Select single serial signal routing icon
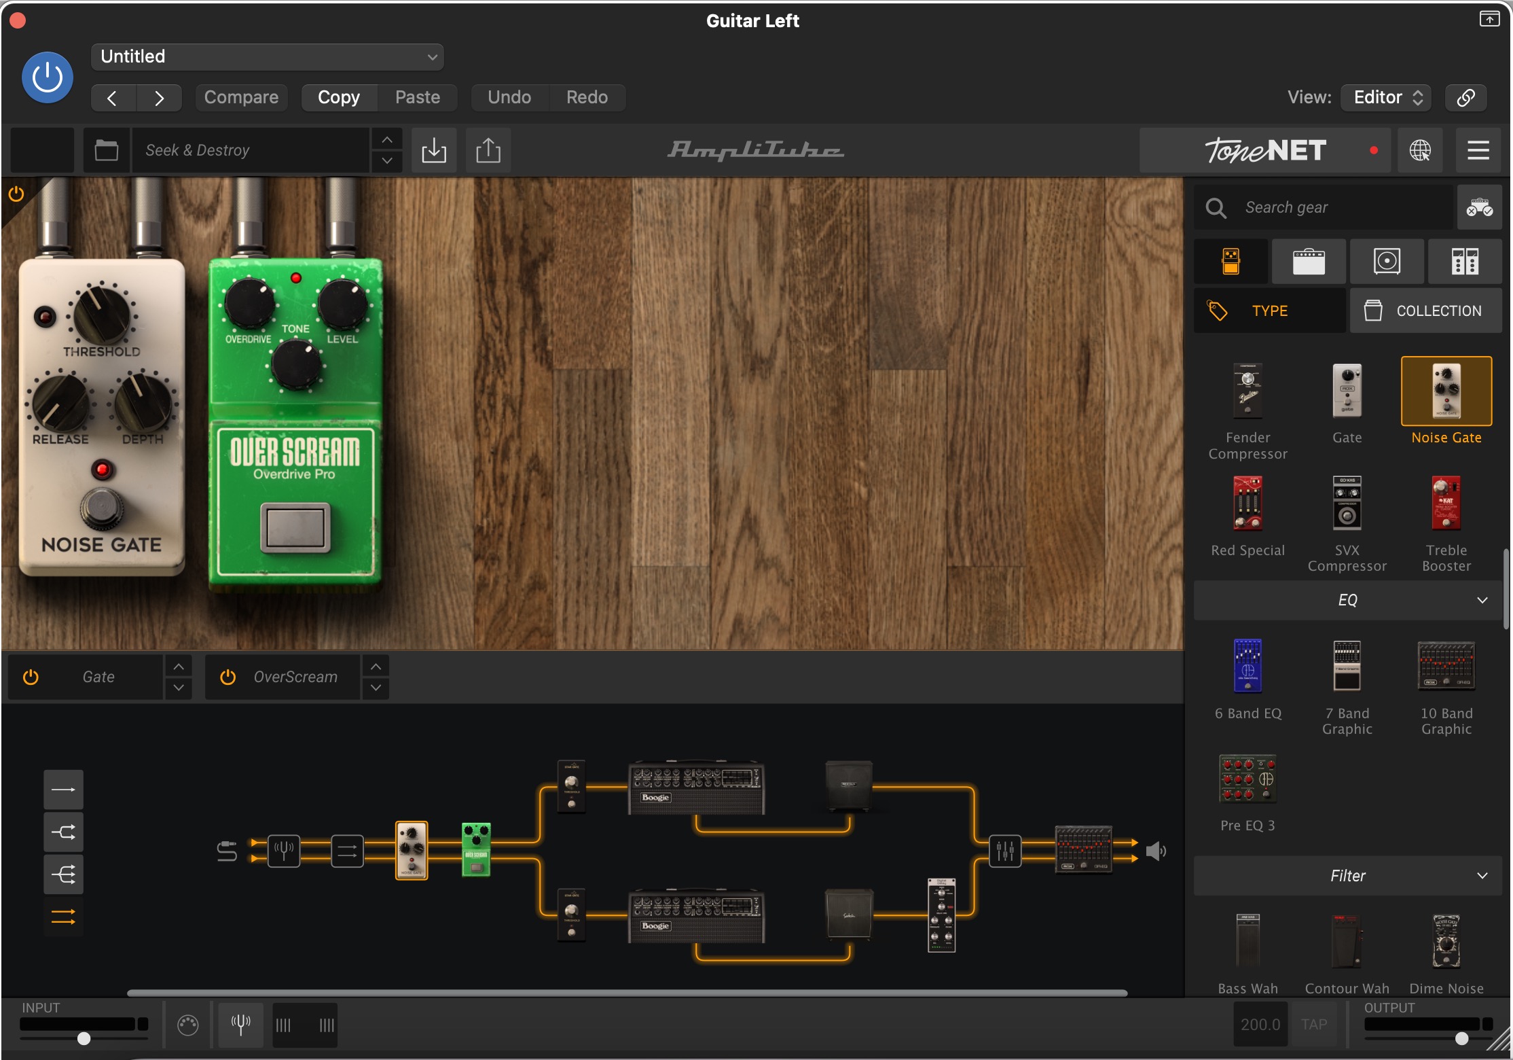This screenshot has width=1513, height=1060. pyautogui.click(x=63, y=790)
